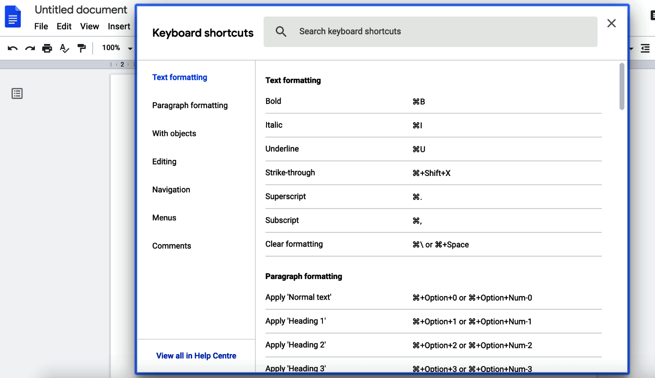Click the search magnifier in the shortcuts dialog
This screenshot has width=655, height=378.
[281, 31]
